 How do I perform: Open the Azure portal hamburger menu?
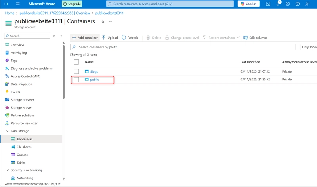point(18,4)
